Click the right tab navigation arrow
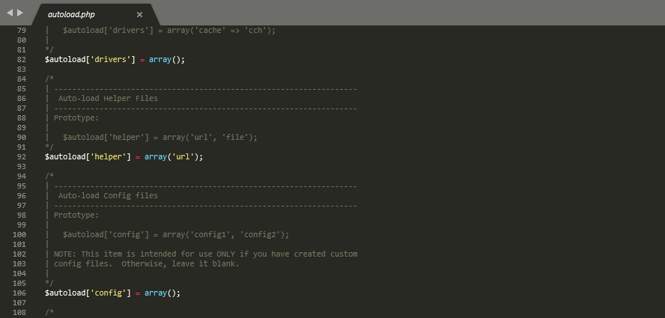This screenshot has height=318, width=665. (20, 13)
